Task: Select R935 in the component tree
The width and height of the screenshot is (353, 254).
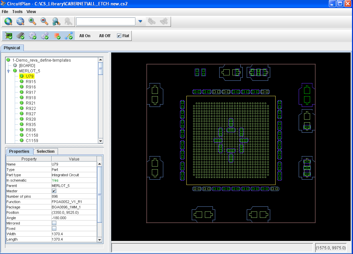Action: [31, 125]
